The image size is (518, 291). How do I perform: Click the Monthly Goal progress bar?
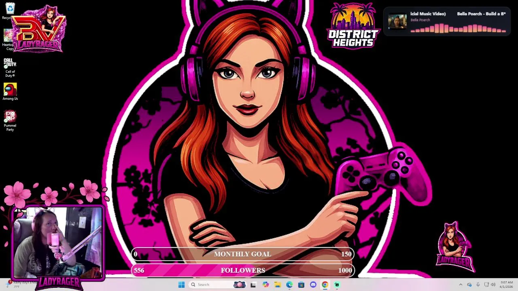click(243, 254)
